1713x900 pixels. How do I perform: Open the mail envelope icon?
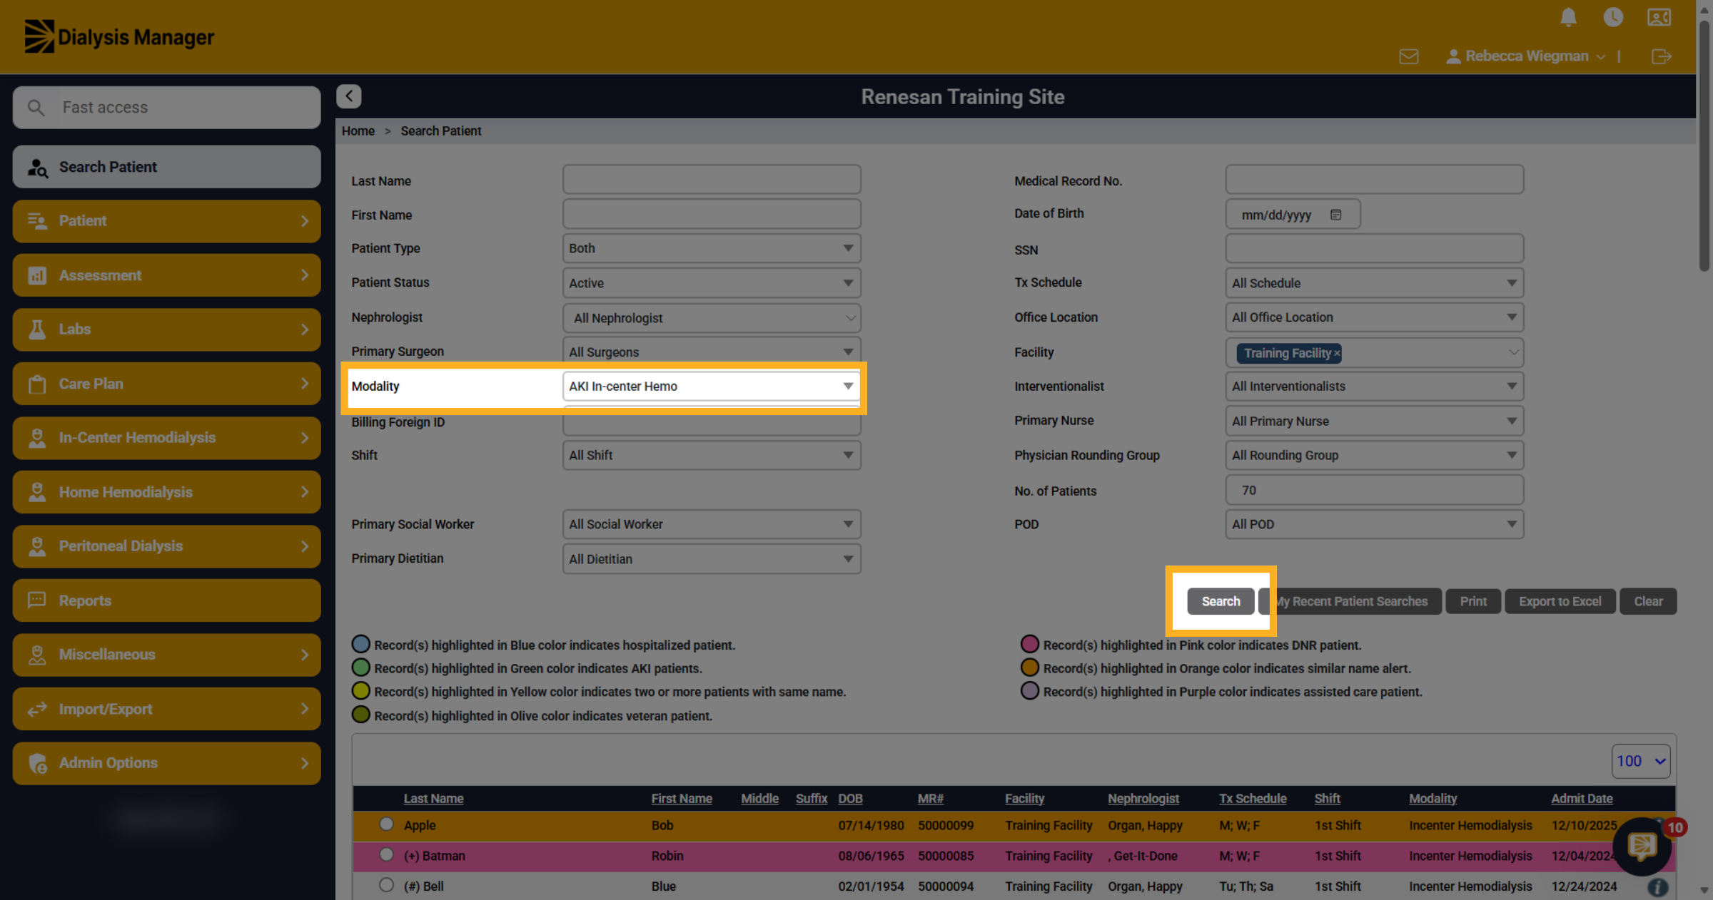coord(1408,56)
